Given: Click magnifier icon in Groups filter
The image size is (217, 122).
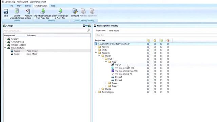Looking at the screenshot, I should coord(89,30).
